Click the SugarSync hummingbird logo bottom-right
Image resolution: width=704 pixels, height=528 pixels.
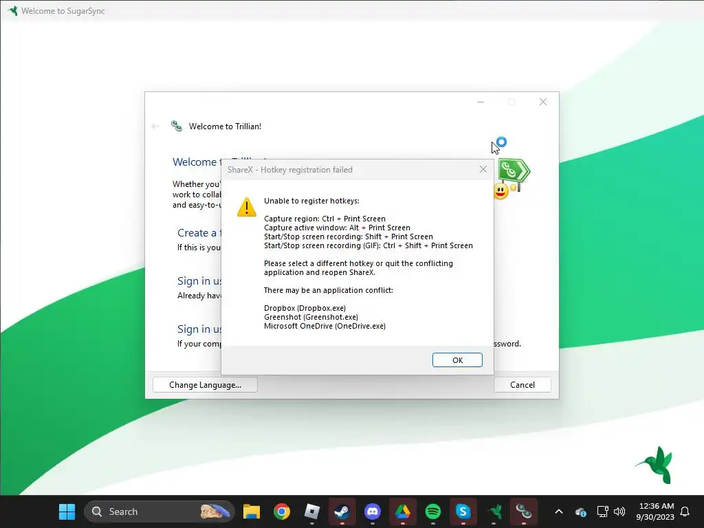coord(655,465)
